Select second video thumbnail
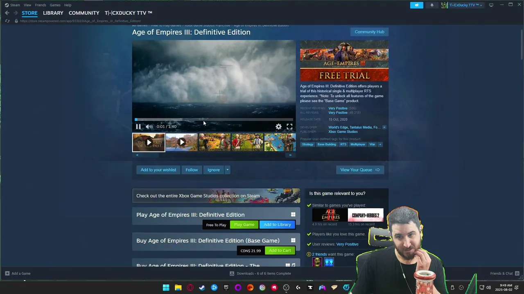The height and width of the screenshot is (294, 524). [182, 143]
